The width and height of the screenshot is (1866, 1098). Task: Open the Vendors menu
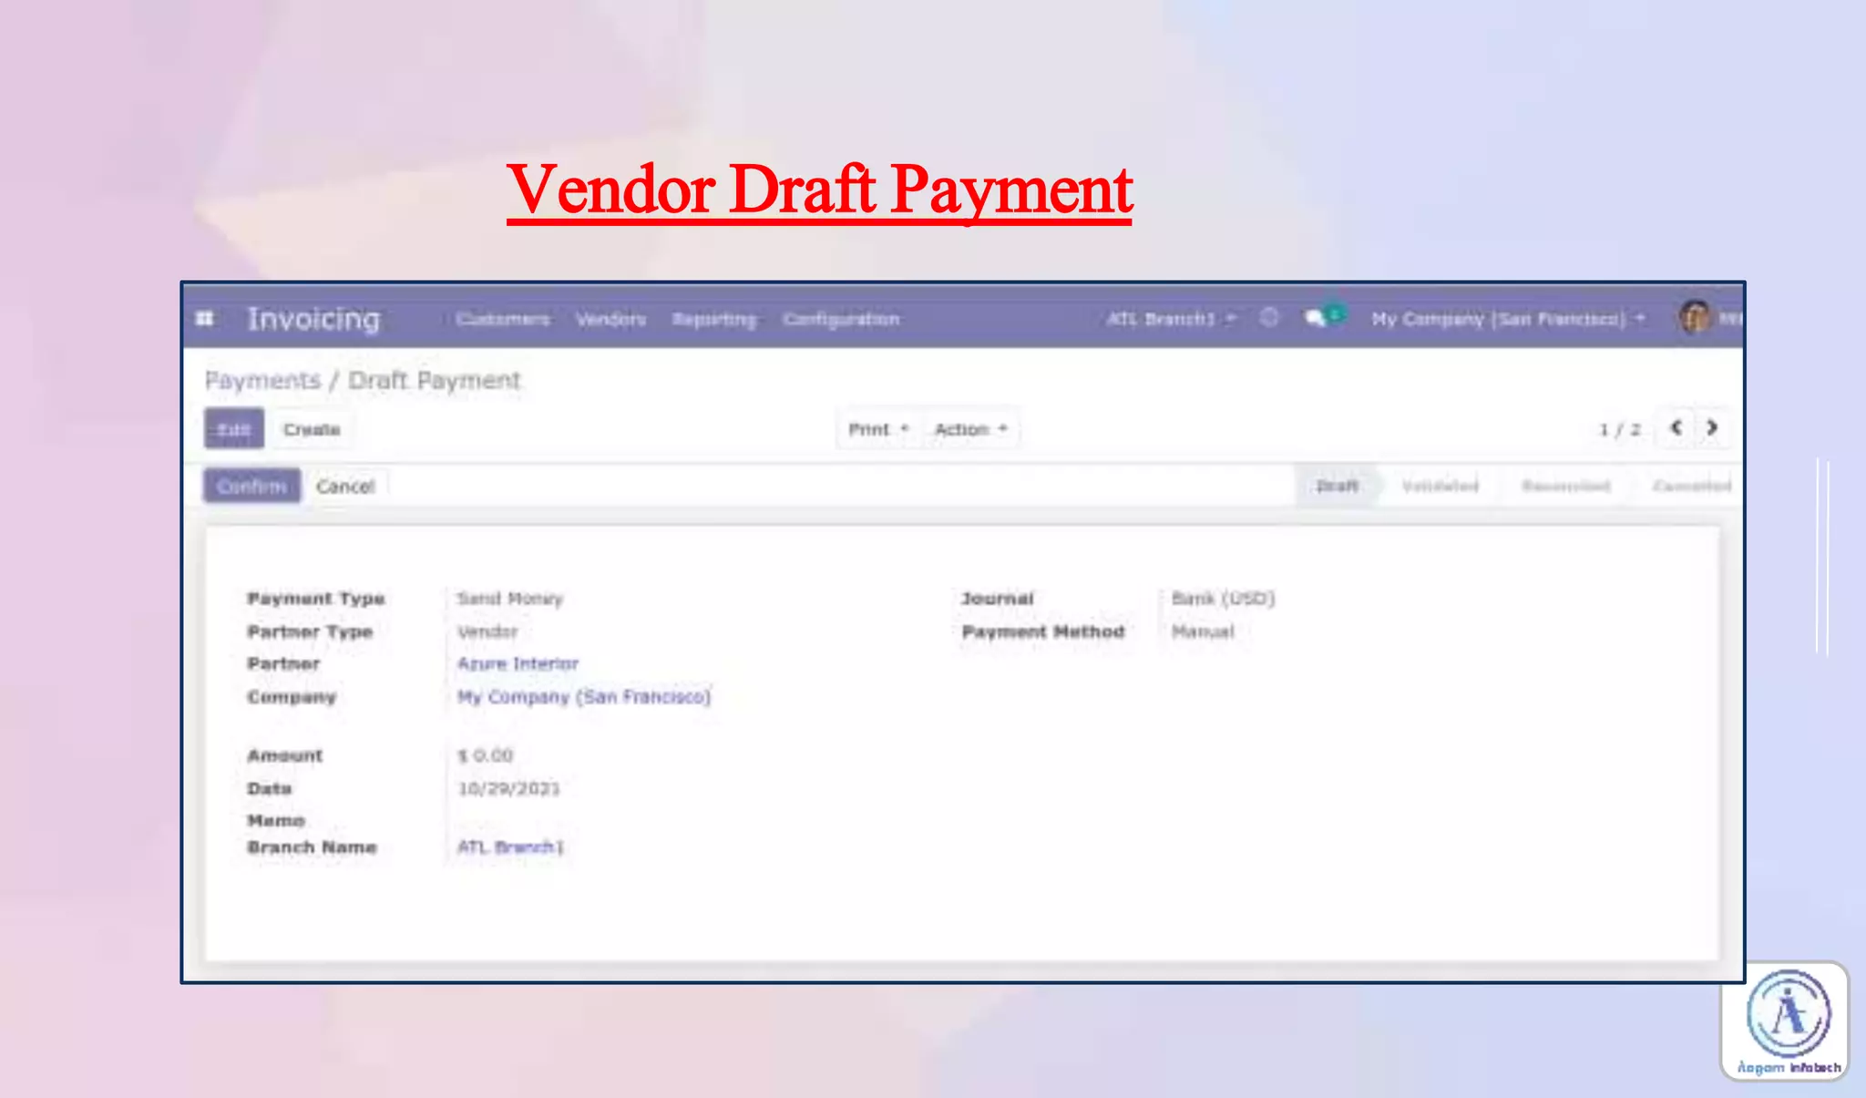click(x=610, y=319)
